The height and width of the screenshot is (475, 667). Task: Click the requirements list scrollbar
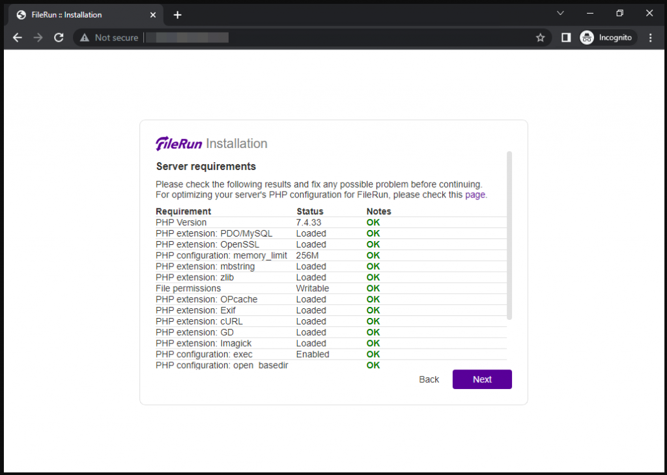[509, 235]
